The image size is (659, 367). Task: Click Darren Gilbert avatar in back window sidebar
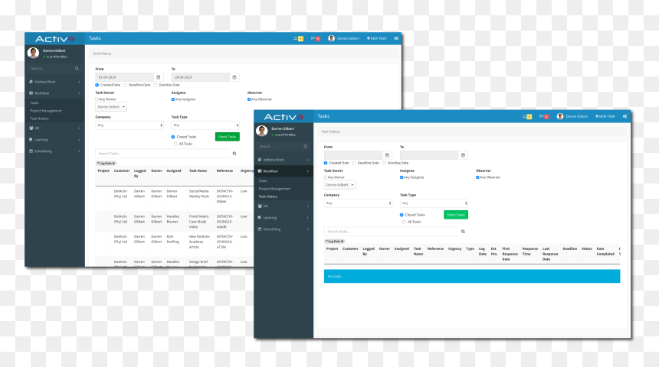33,53
